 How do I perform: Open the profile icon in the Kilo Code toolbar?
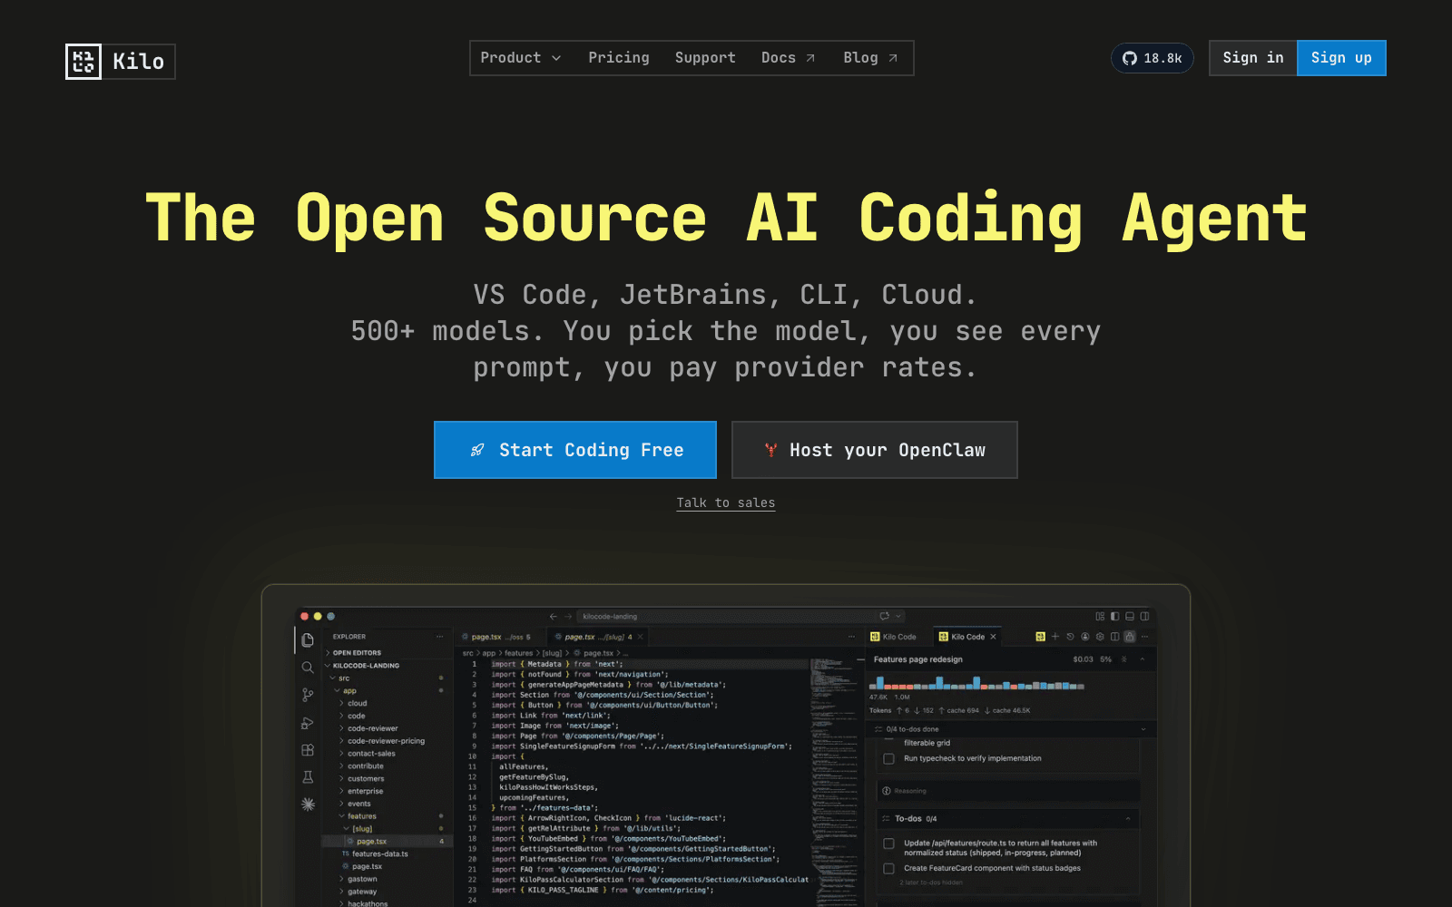tap(1085, 637)
